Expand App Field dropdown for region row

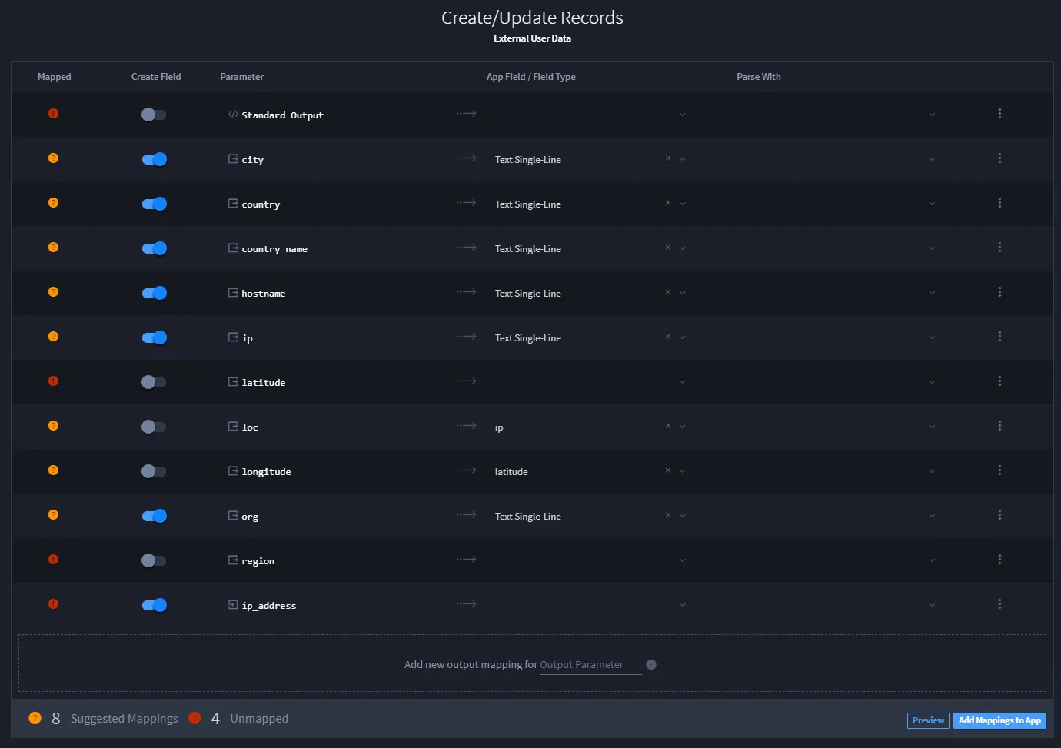click(683, 560)
